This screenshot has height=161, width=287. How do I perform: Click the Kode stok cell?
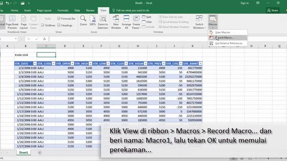26,55
